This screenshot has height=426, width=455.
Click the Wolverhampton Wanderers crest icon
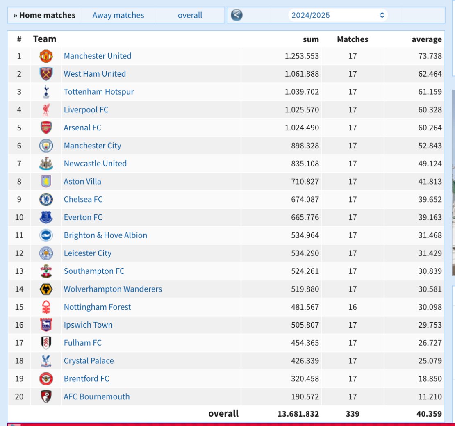pos(46,289)
